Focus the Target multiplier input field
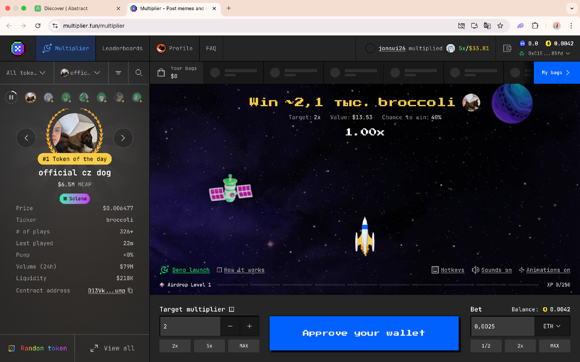The width and height of the screenshot is (580, 362). coord(190,326)
